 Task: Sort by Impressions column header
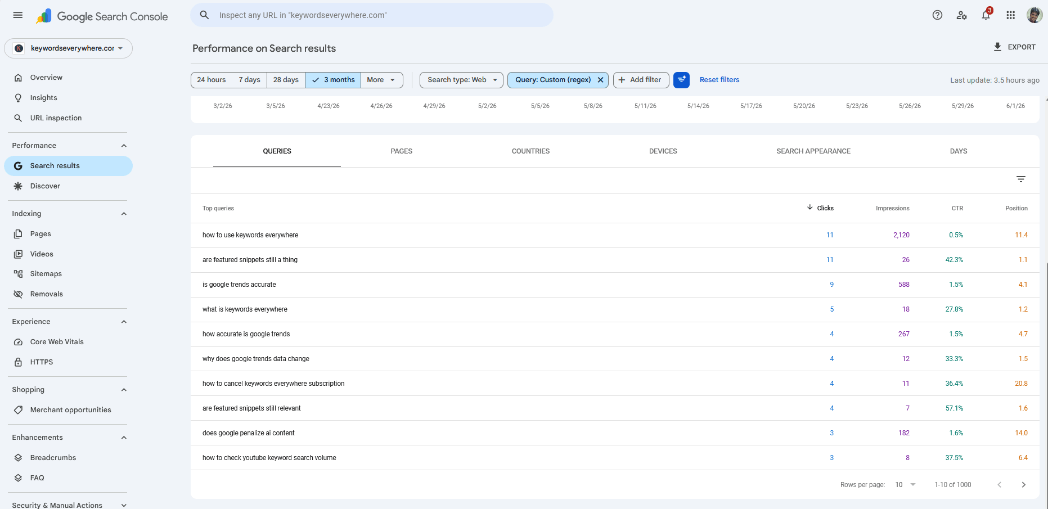pos(892,208)
